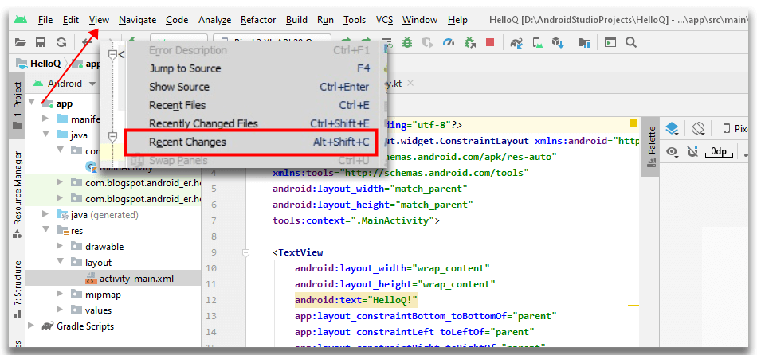Click the Save All toolbar icon
The image size is (757, 355).
(x=41, y=42)
